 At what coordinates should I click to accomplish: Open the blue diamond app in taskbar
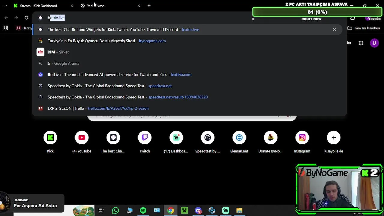coord(212,211)
